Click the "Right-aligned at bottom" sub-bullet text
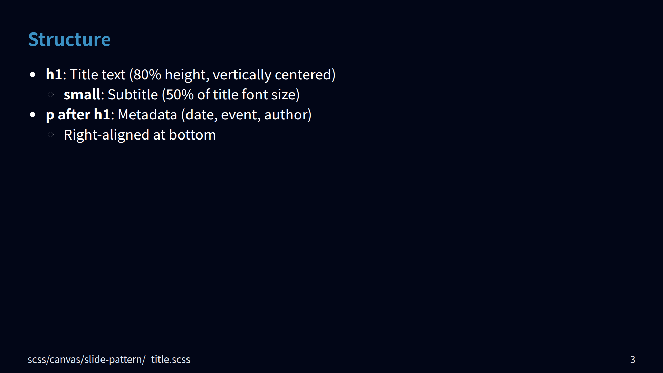Screen dimensions: 663x373 click(140, 135)
